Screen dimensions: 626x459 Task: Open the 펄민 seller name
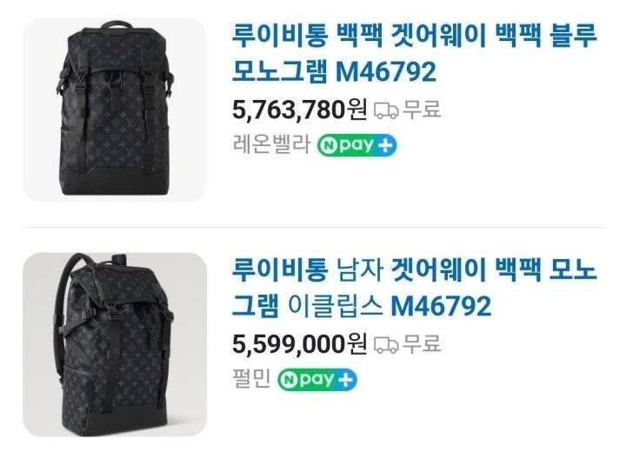point(252,378)
